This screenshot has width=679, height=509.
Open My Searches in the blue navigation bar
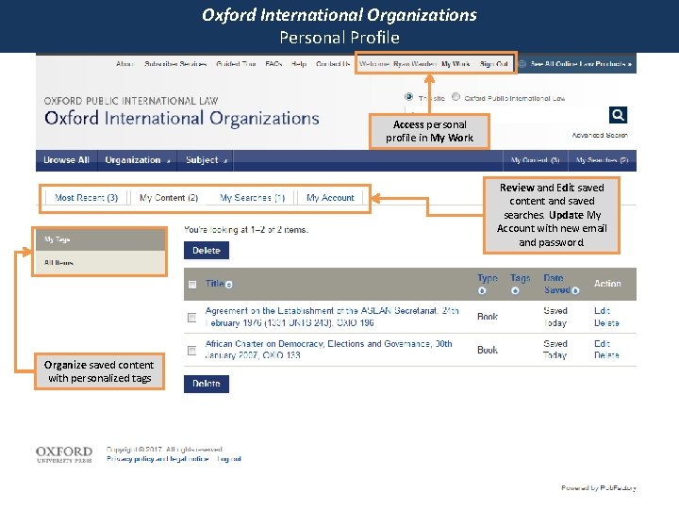(602, 160)
